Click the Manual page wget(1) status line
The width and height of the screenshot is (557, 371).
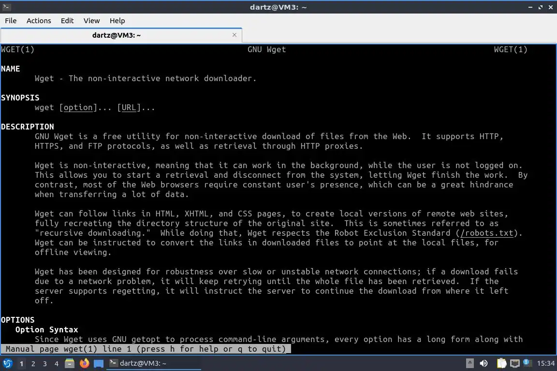[146, 349]
